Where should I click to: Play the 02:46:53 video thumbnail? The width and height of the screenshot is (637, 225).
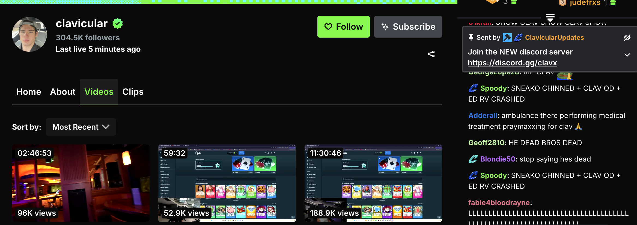pyautogui.click(x=81, y=183)
